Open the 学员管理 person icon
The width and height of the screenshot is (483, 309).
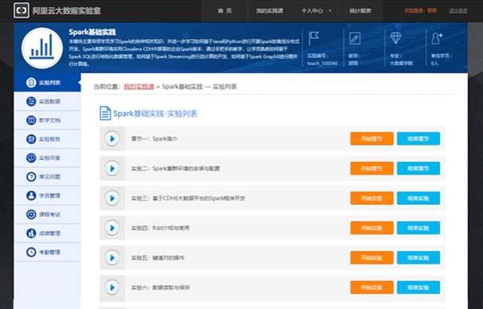point(31,195)
